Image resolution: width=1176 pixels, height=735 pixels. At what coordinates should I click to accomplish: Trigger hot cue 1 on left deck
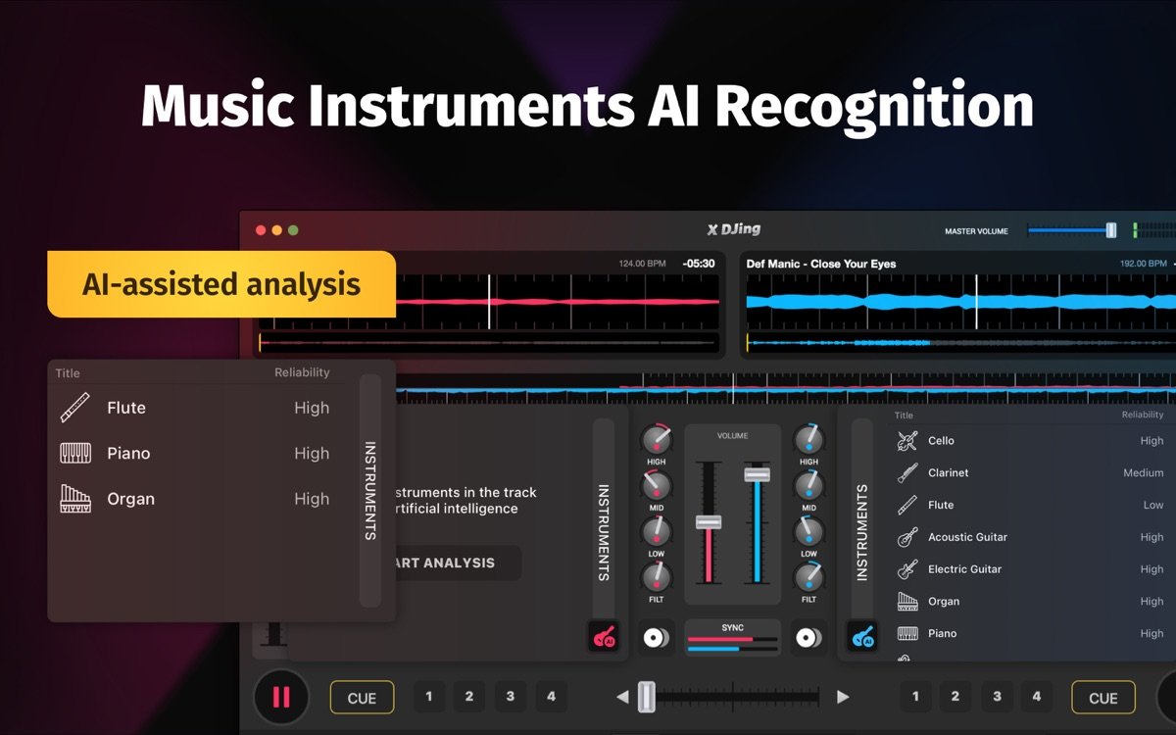point(428,697)
